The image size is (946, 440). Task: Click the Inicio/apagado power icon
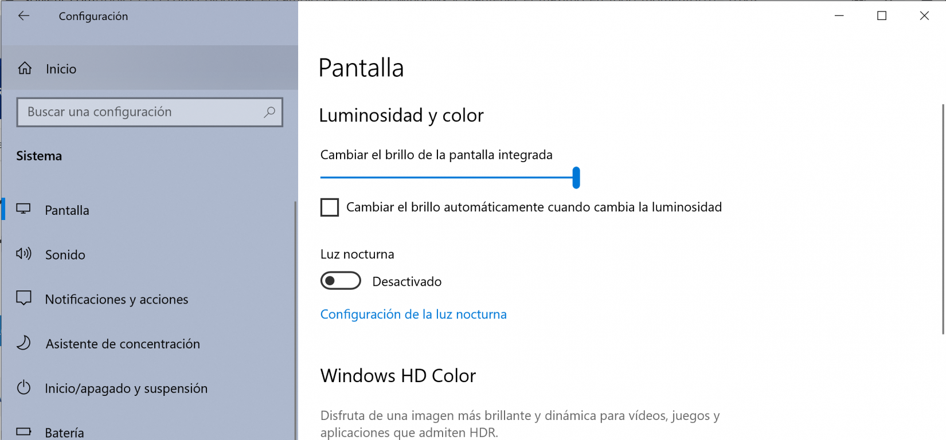point(24,388)
